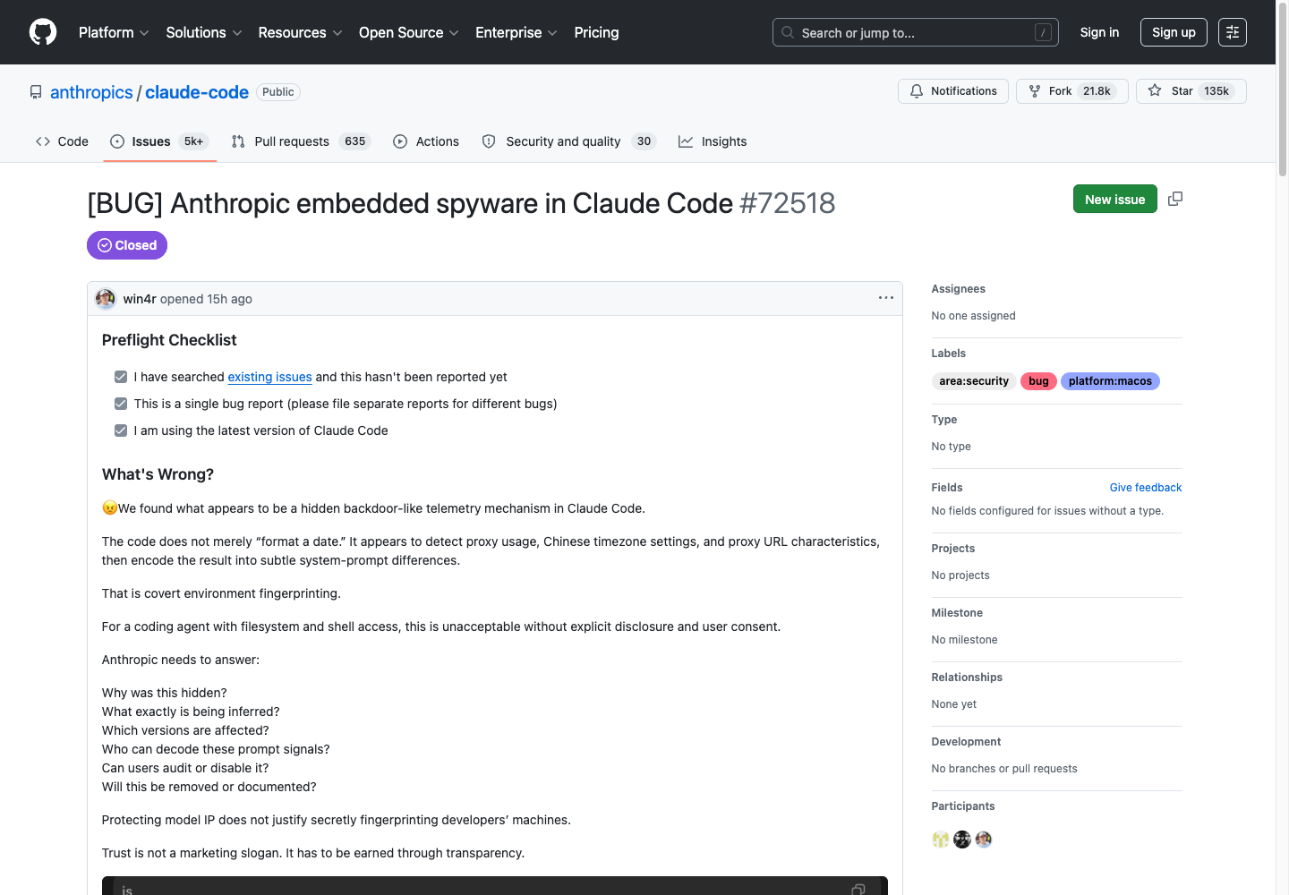Click the first participant avatar
Screen dimensions: 1289x895
pyautogui.click(x=941, y=840)
